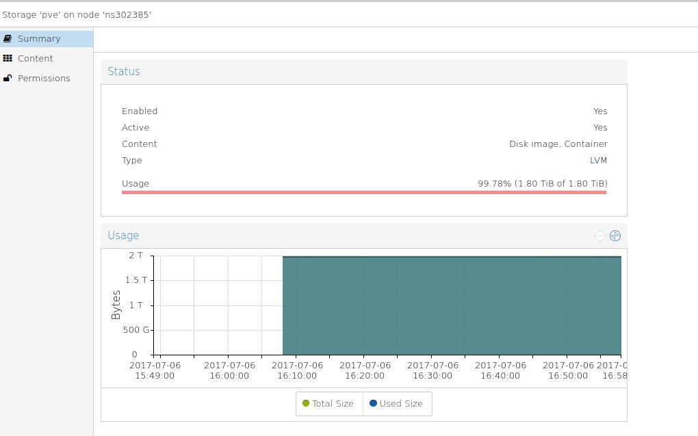Screen dimensions: 698x436
Task: Click the 2 T y-axis label
Action: click(x=135, y=256)
